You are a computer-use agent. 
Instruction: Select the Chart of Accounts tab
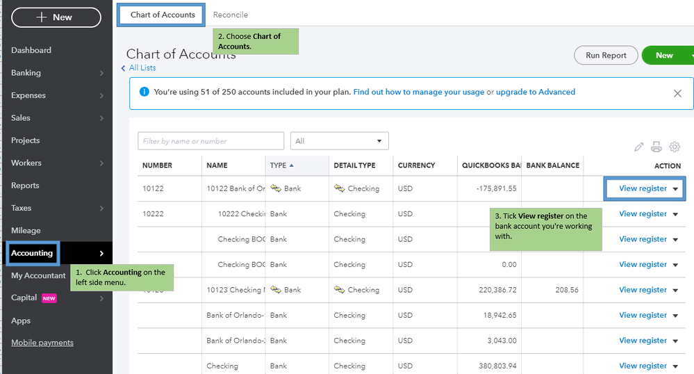tap(163, 15)
